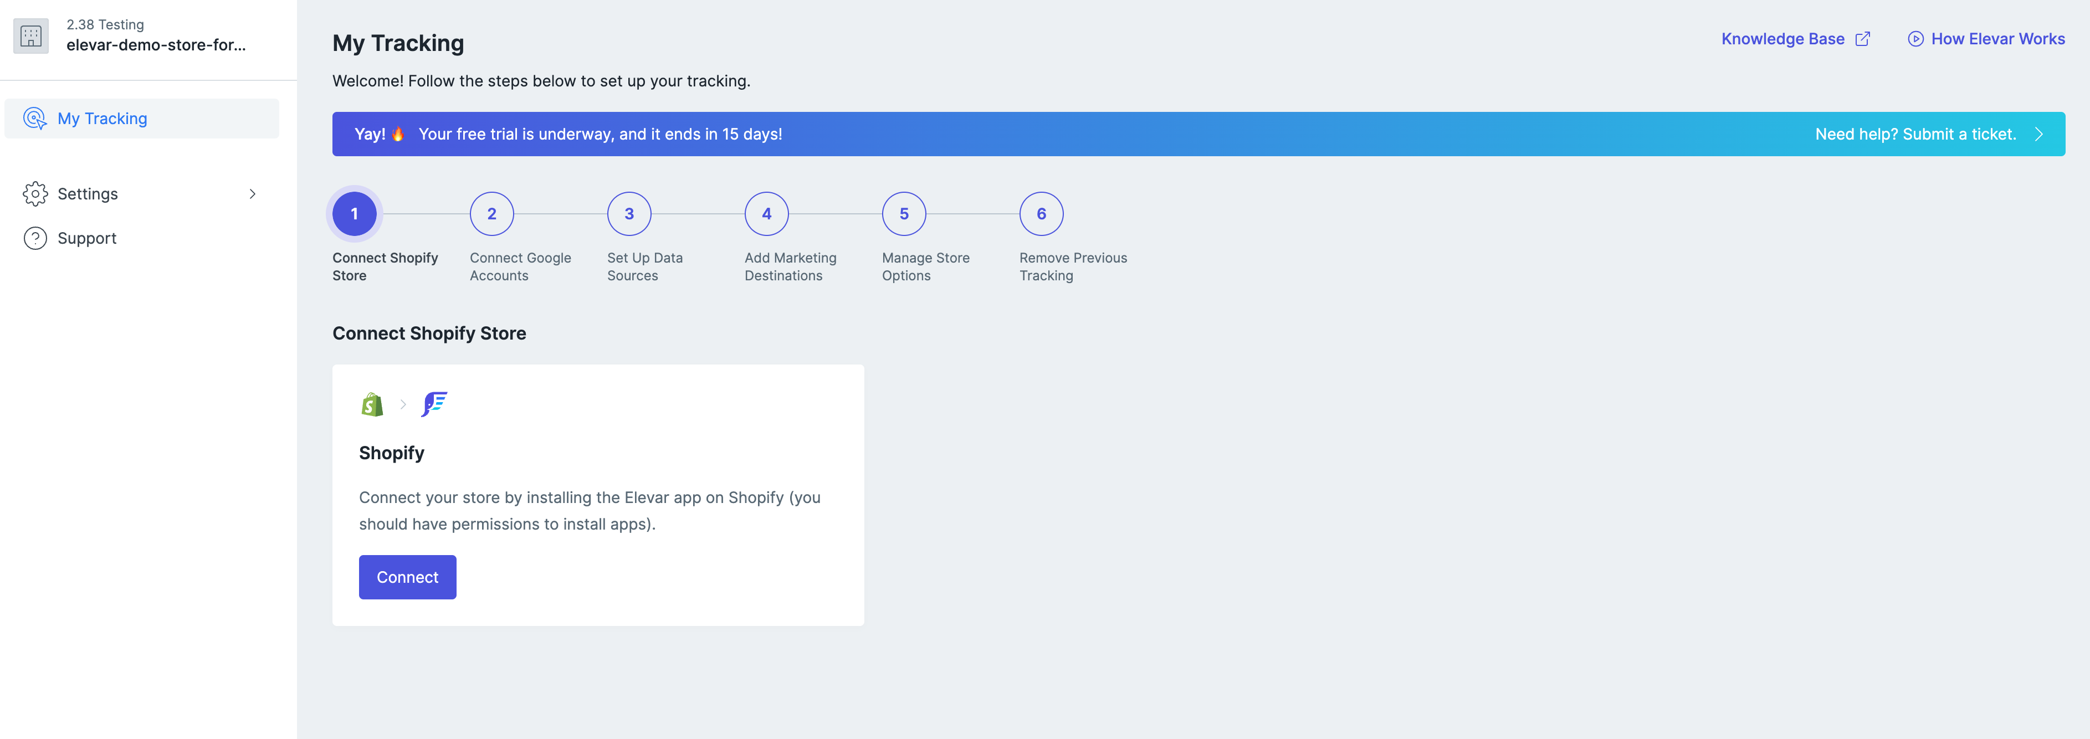Open the Support menu item

[x=87, y=239]
